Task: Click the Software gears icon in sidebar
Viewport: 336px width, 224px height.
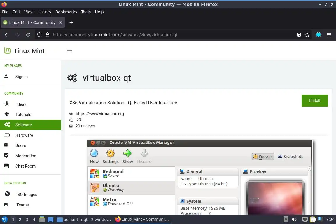Action: pos(7,125)
